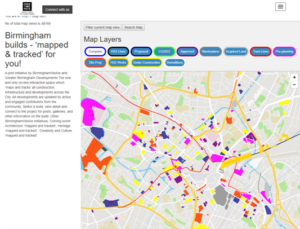Toggle the Site Prep layer

[x=95, y=63]
